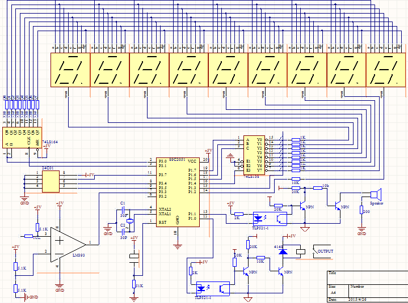Click the Speaker symbol

[375, 193]
